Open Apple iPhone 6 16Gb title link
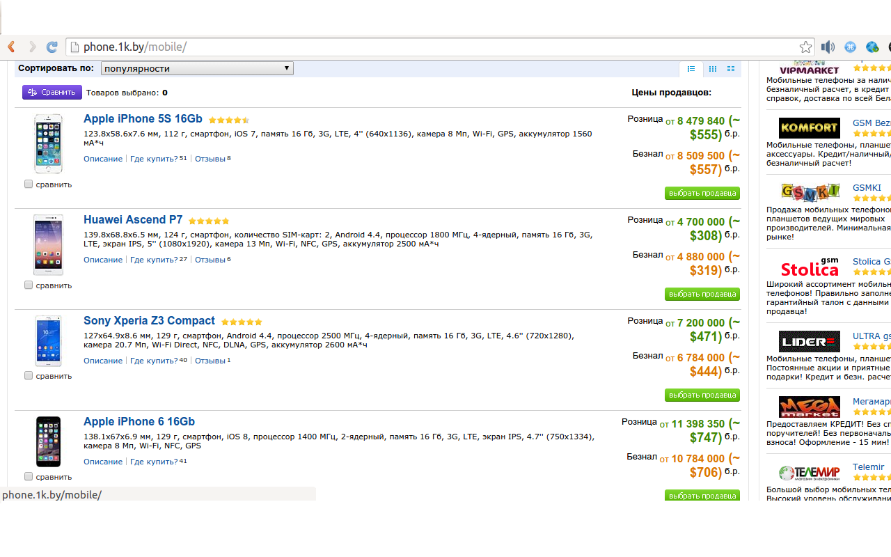 point(139,422)
